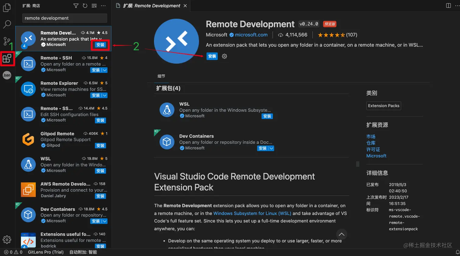The height and width of the screenshot is (256, 460).
Task: Open the microsoft.com publisher link
Action: [251, 35]
